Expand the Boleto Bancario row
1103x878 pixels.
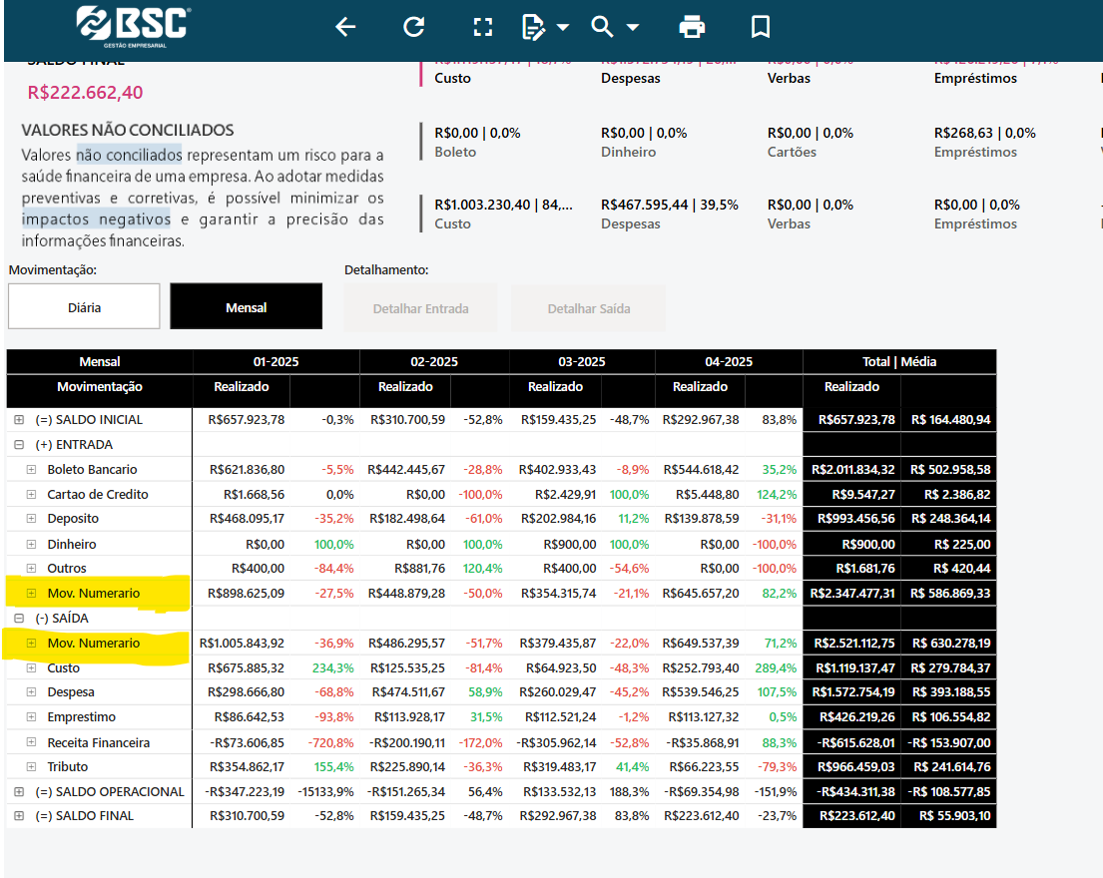pyautogui.click(x=31, y=470)
